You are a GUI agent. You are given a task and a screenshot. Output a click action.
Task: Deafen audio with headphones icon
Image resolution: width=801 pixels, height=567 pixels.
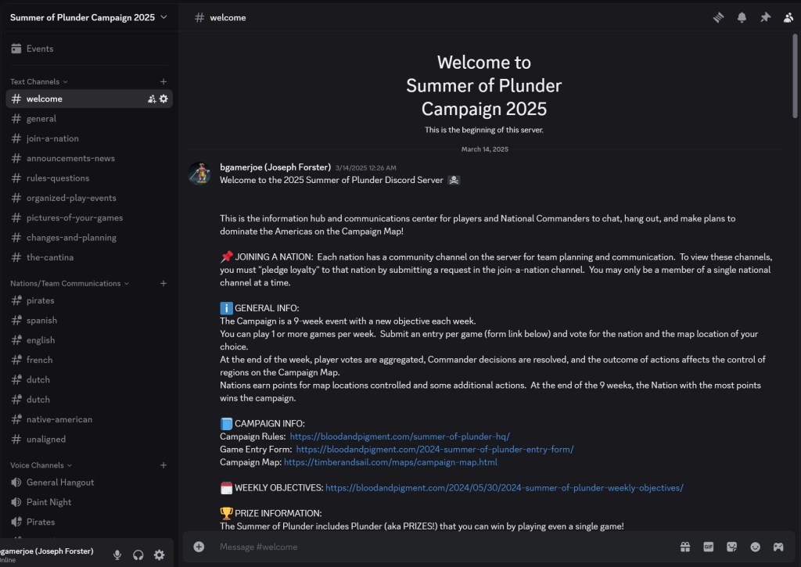coord(138,554)
